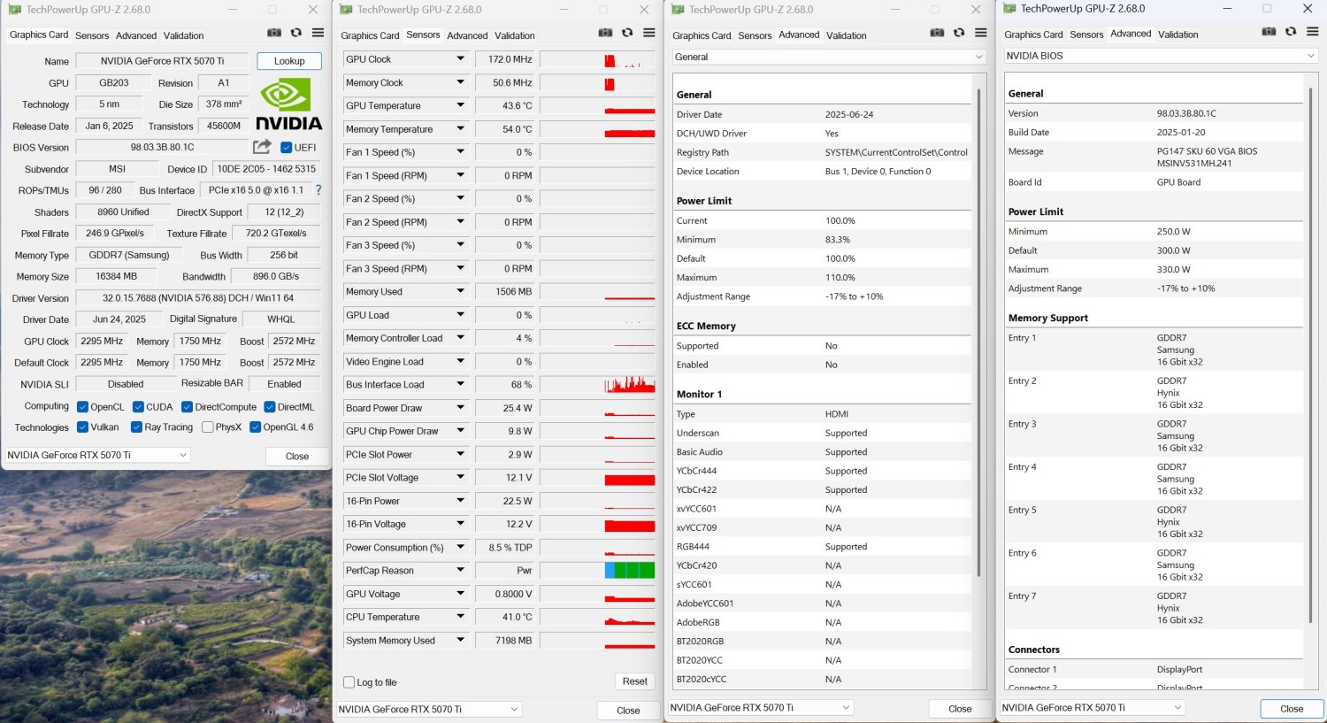1327x723 pixels.
Task: Toggle the UEFI checkbox
Action: click(x=286, y=148)
